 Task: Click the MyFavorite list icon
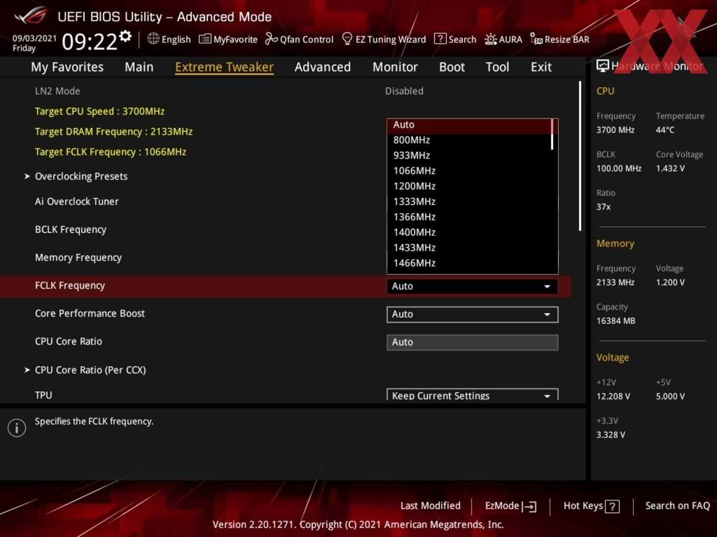coord(205,39)
